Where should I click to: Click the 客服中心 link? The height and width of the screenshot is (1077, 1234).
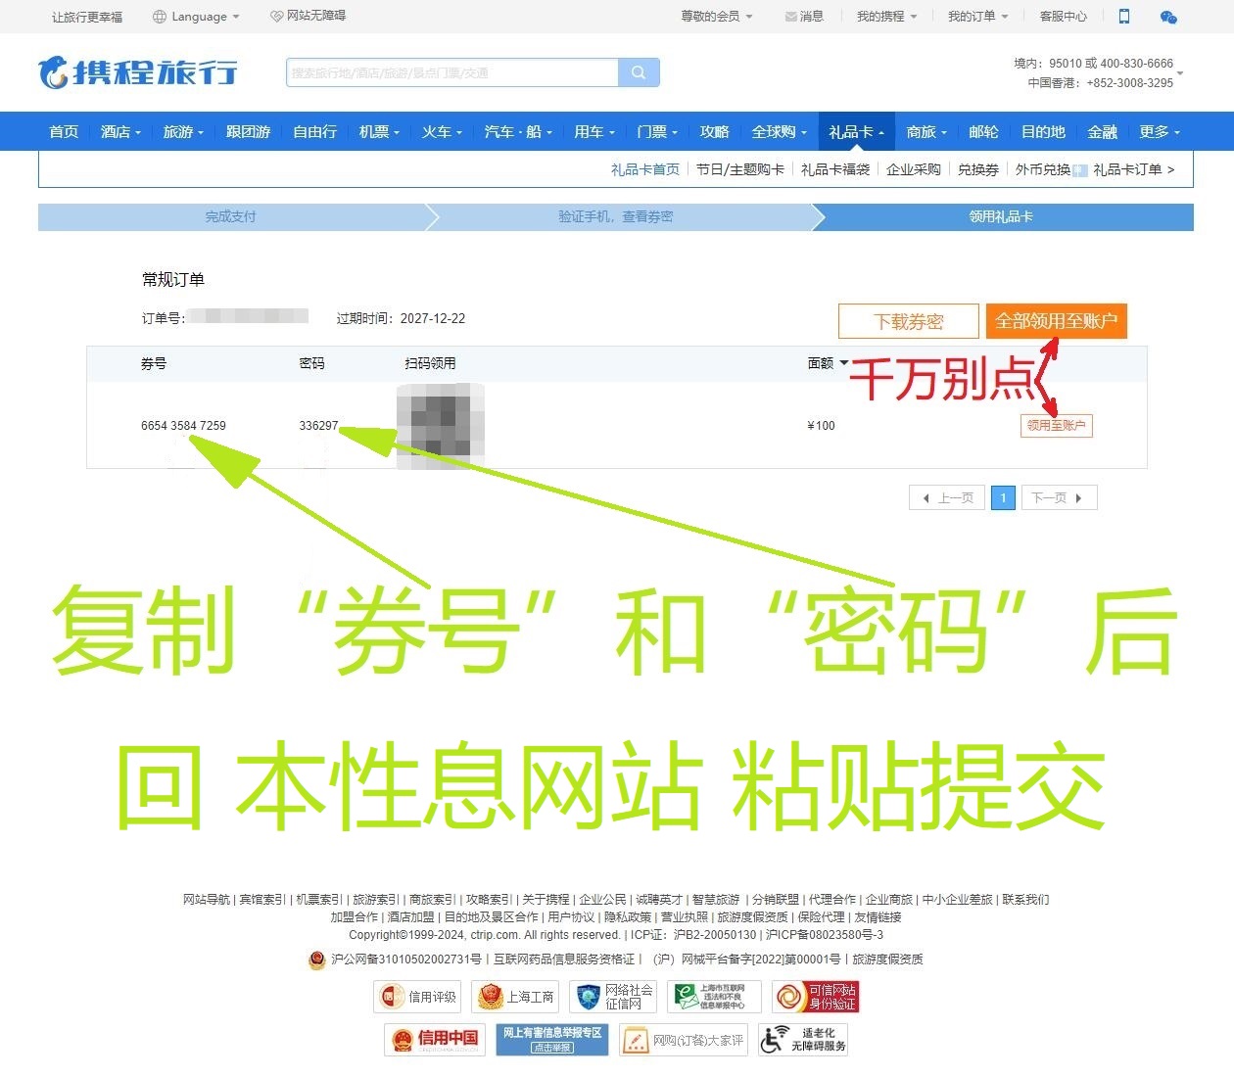pos(1064,17)
